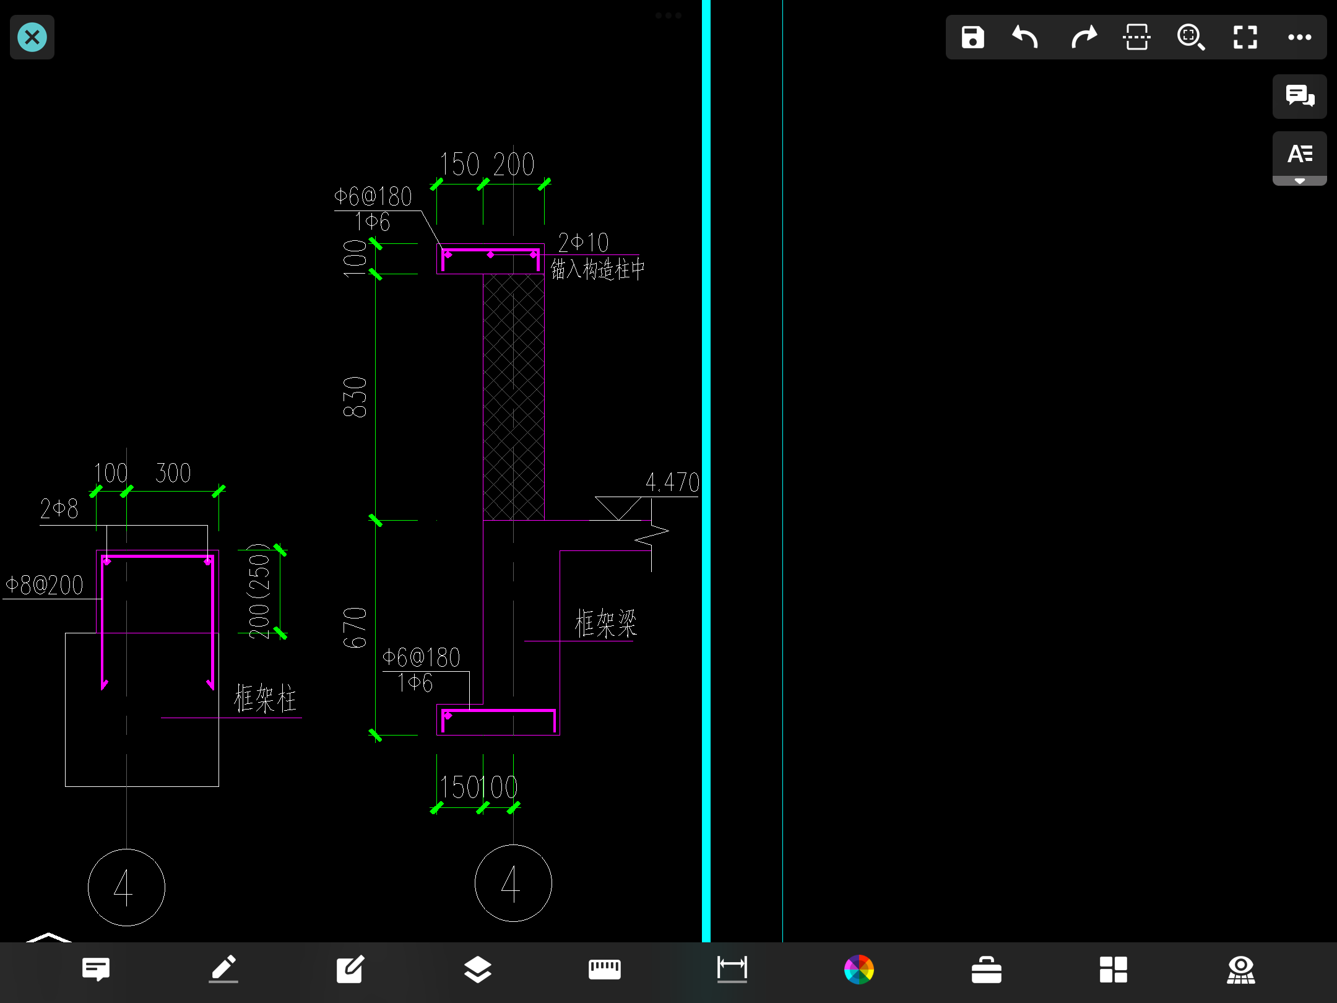Select the 2Φ8 rebar annotation
The height and width of the screenshot is (1003, 1337).
59,509
